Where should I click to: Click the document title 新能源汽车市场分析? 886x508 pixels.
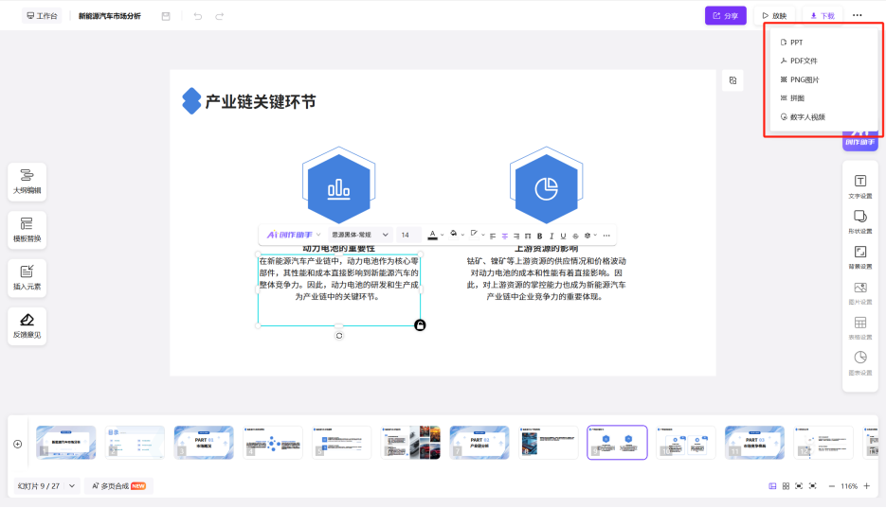pos(110,16)
